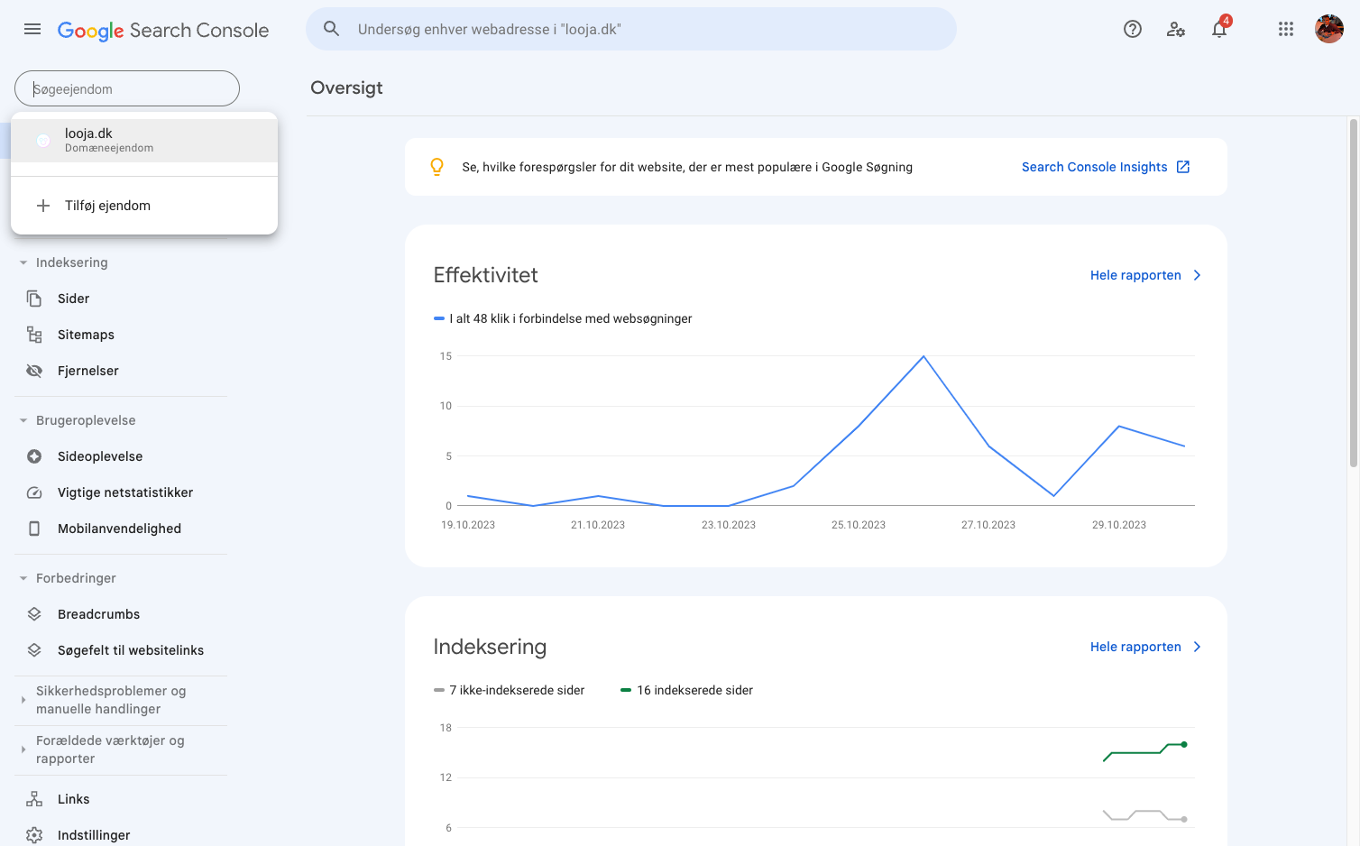Click the 48 klik legend label
The height and width of the screenshot is (846, 1360).
pos(563,318)
